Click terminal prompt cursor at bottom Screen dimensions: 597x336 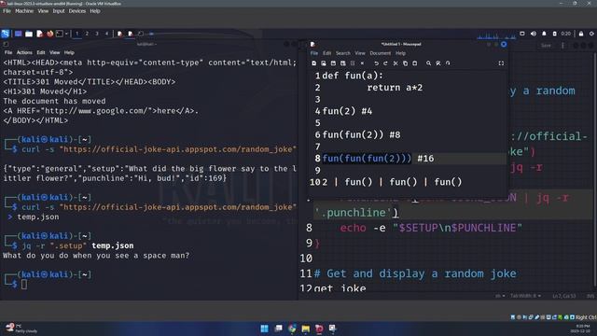(24, 284)
